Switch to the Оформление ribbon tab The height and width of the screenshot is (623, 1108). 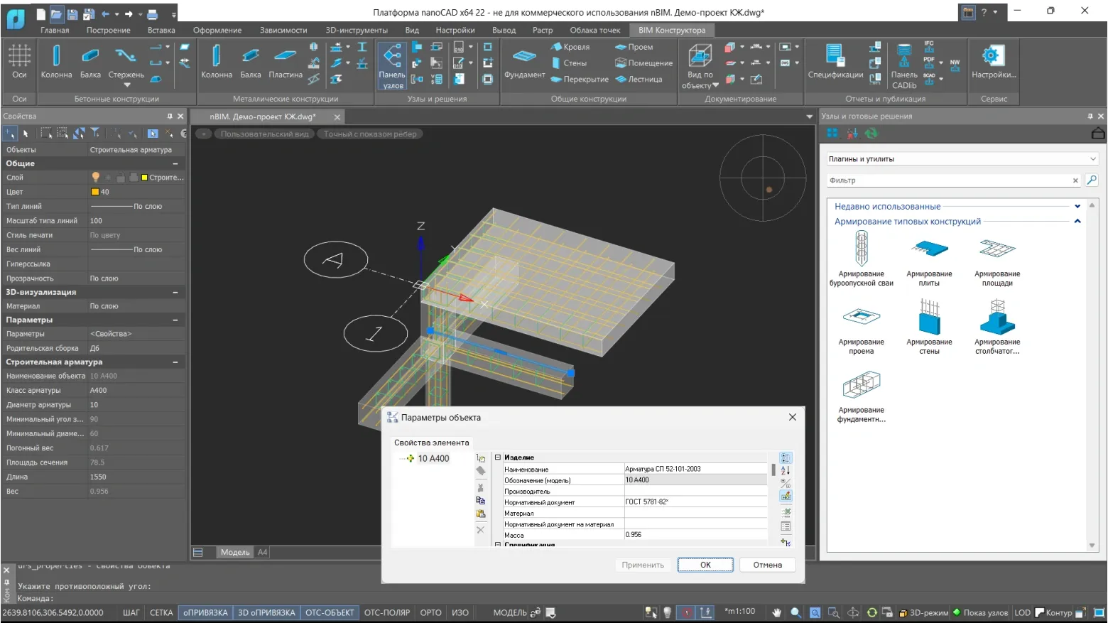pos(217,31)
